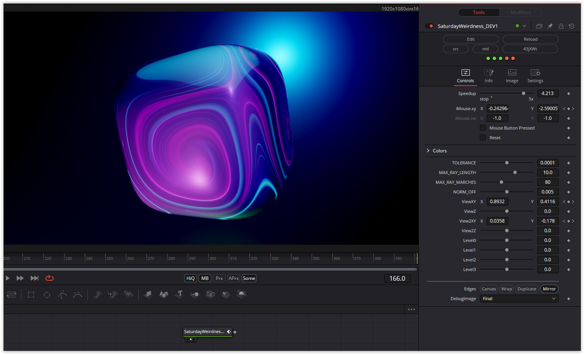The height and width of the screenshot is (354, 584).
Task: Check the Reset checkbox
Action: click(483, 138)
